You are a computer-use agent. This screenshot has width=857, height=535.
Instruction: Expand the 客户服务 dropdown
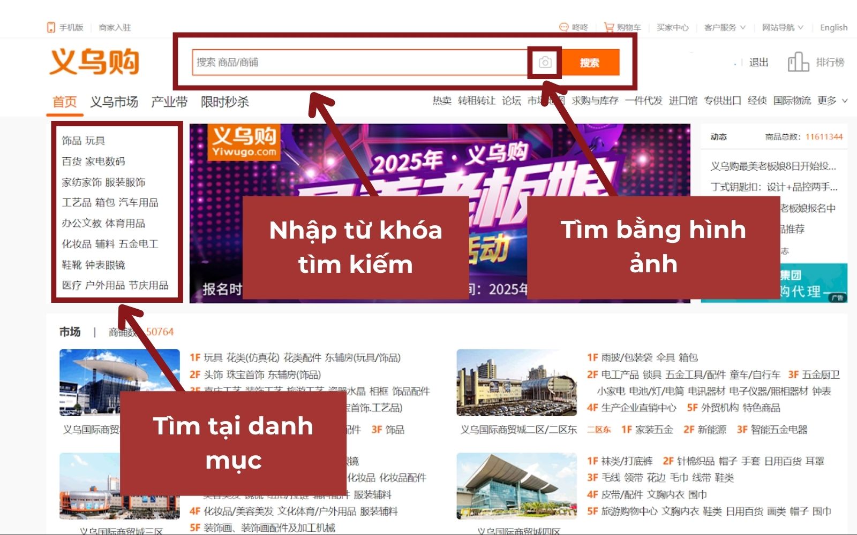pyautogui.click(x=725, y=27)
